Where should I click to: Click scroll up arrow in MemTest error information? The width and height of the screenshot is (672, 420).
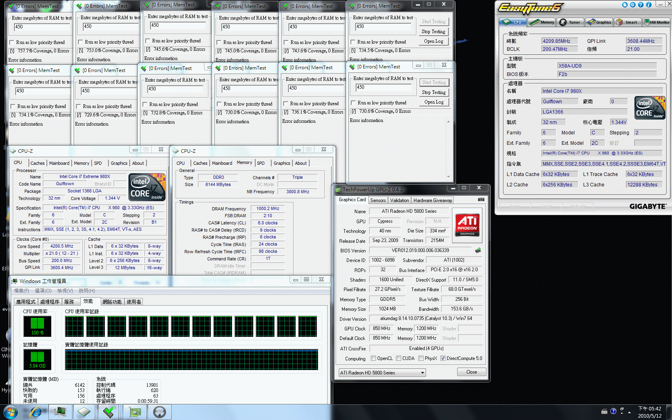click(x=448, y=122)
